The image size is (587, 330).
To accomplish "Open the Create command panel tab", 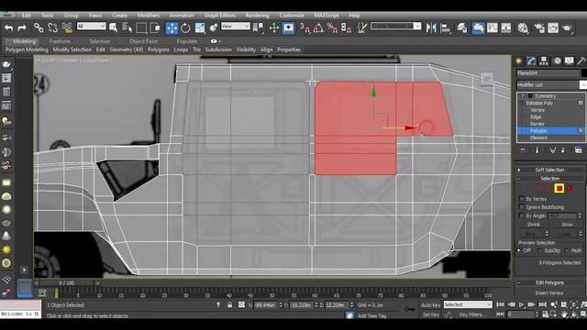I will (519, 61).
